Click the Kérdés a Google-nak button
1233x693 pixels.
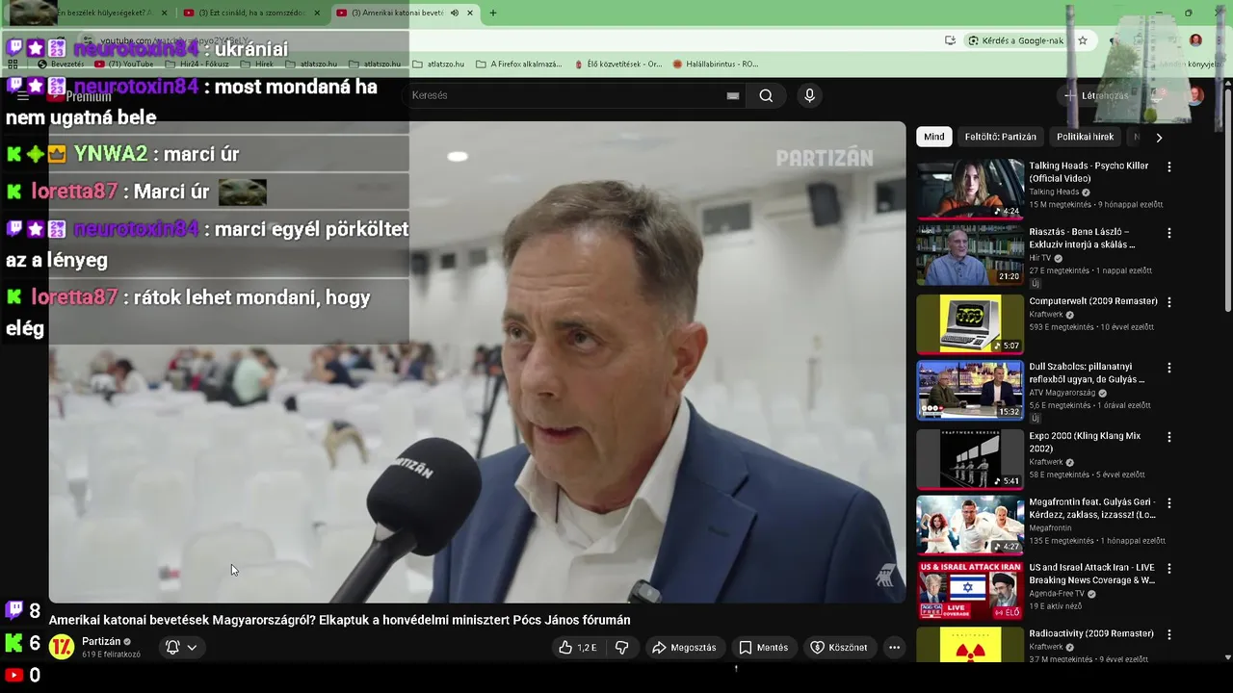point(1016,40)
